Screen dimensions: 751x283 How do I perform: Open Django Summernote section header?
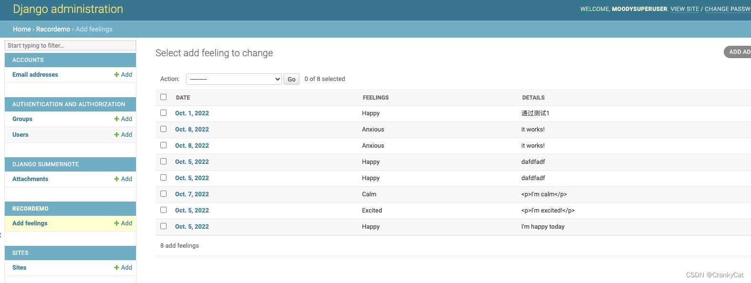pos(45,164)
